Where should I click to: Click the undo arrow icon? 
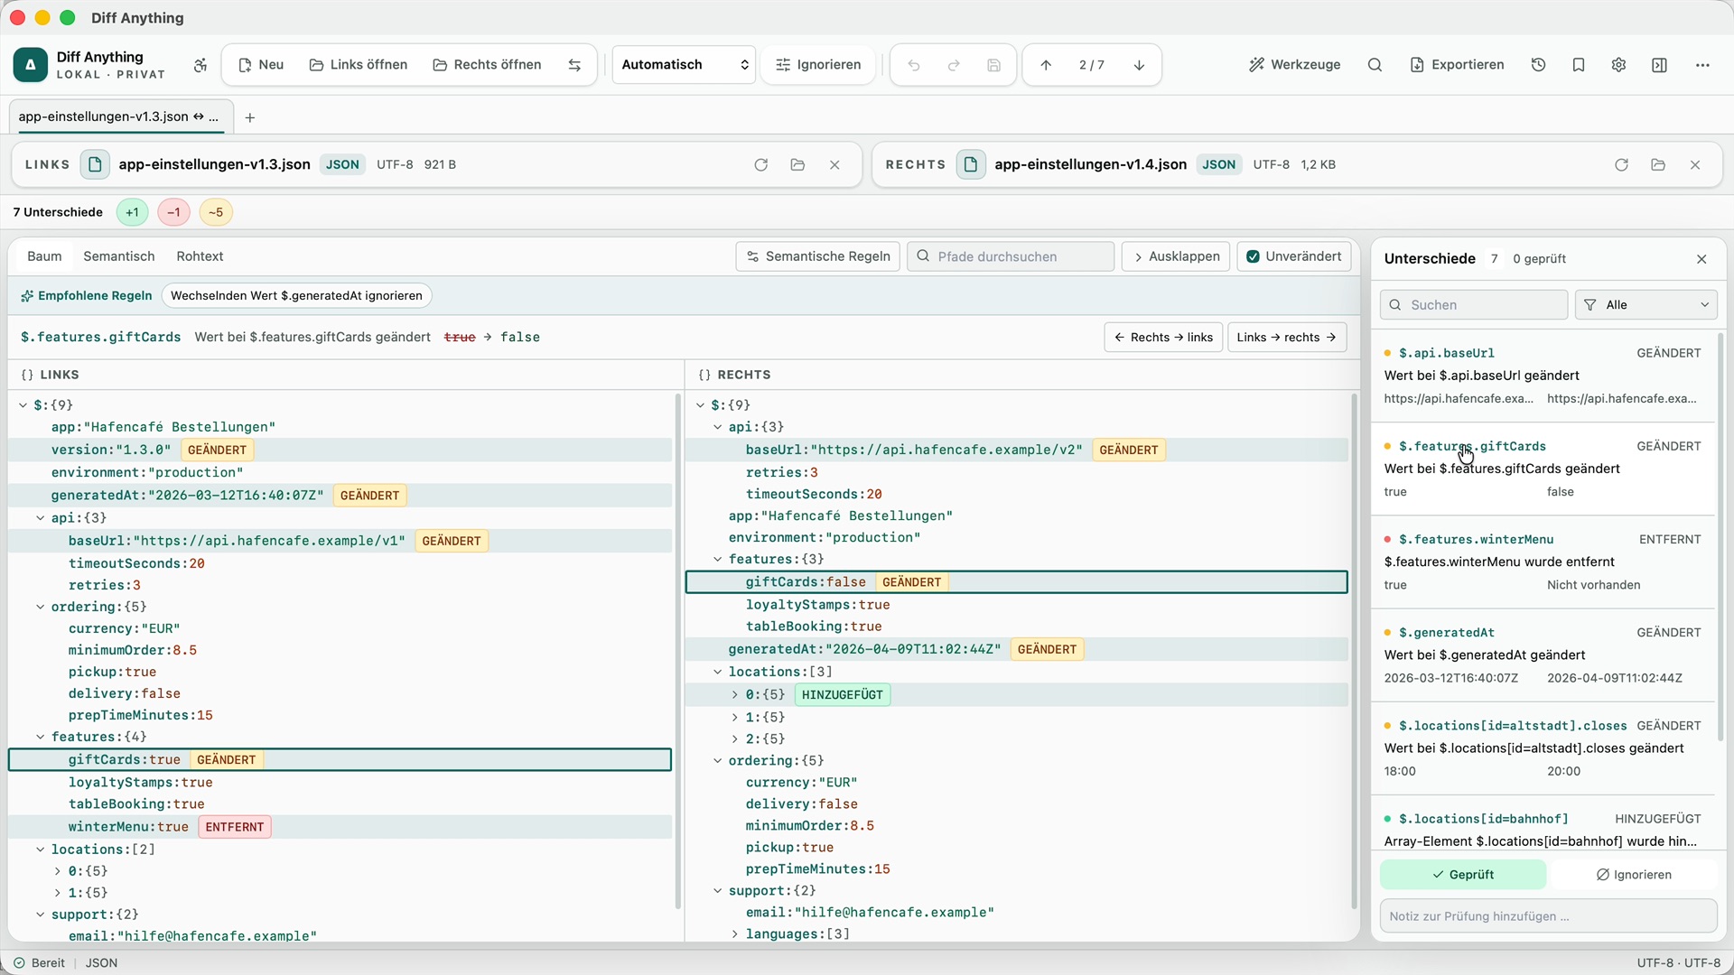(x=914, y=65)
